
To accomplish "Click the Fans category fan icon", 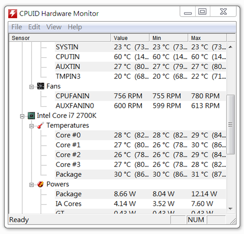I will [41, 86].
